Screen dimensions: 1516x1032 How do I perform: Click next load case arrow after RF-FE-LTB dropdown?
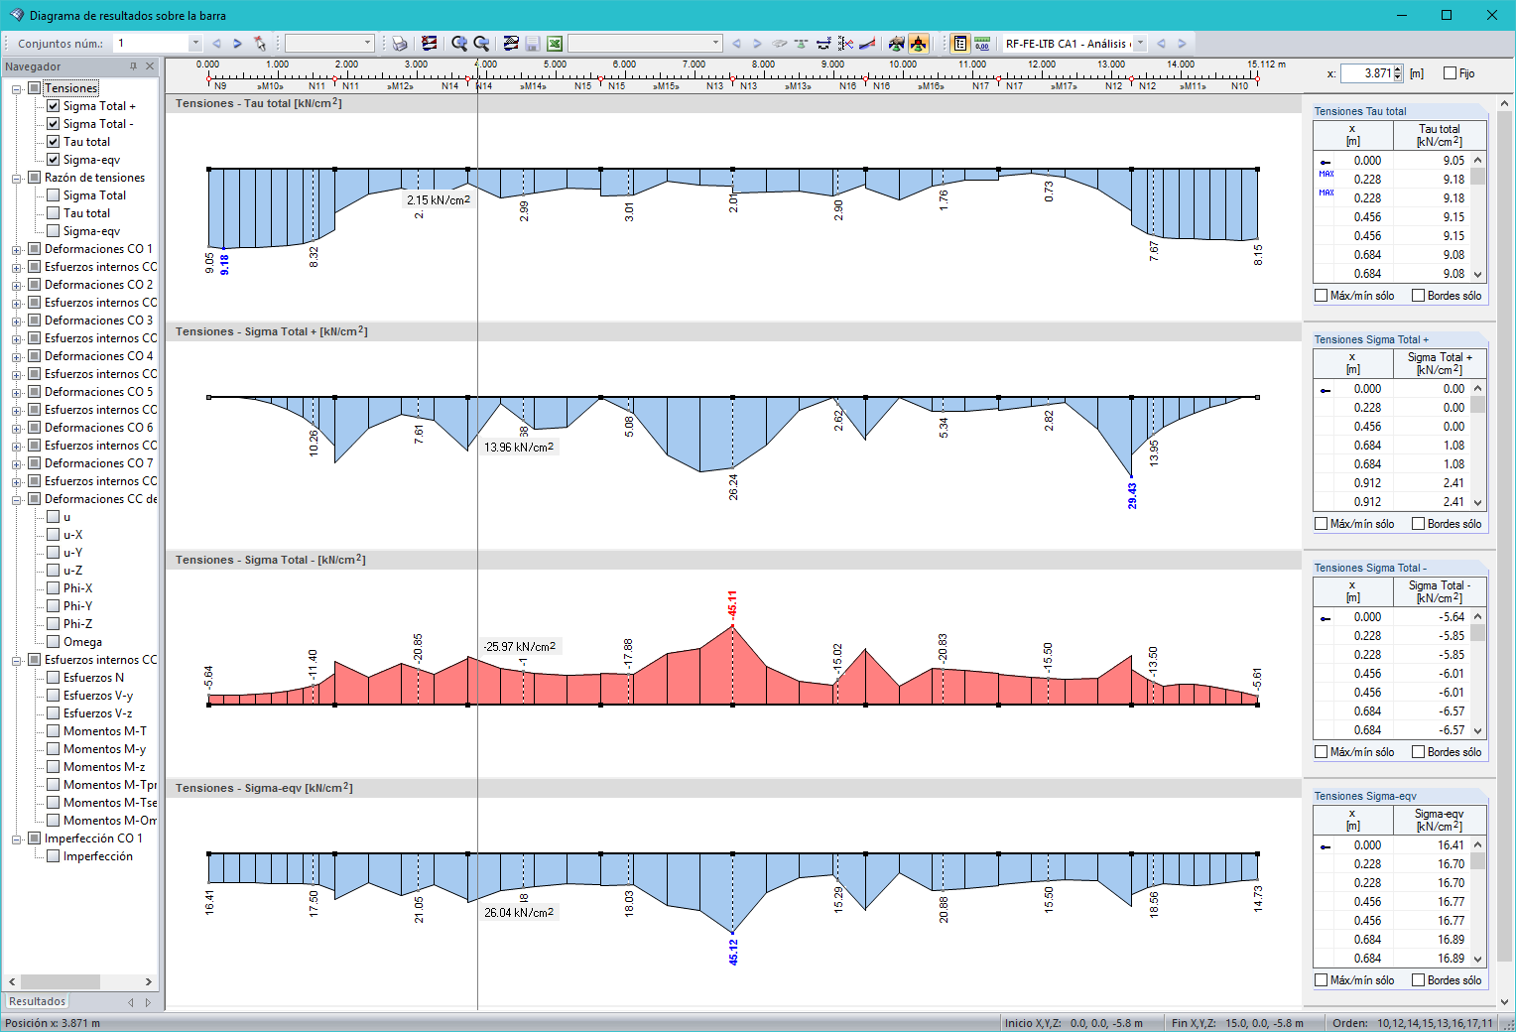[x=1182, y=44]
